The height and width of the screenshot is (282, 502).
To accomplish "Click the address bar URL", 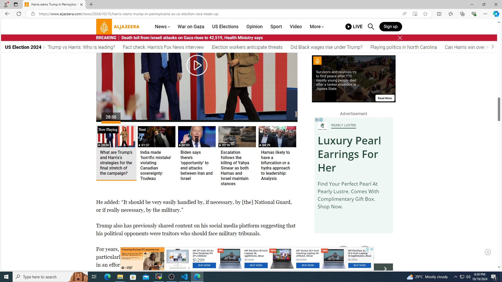I will tap(129, 14).
